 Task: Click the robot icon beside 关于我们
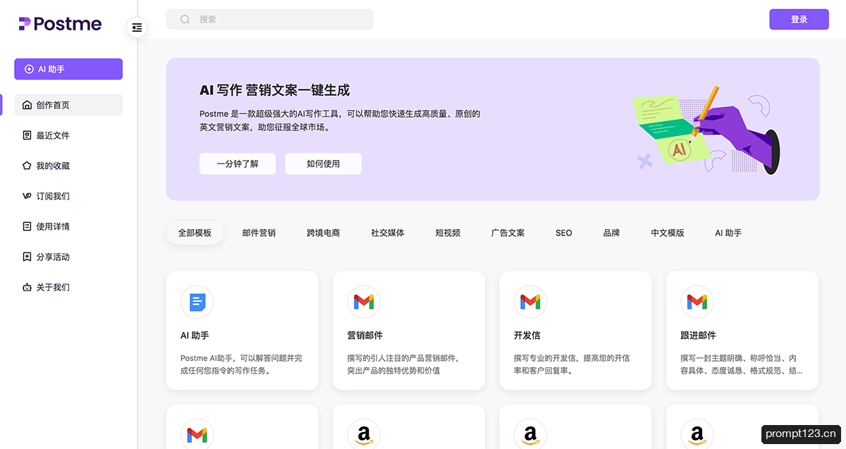(27, 287)
